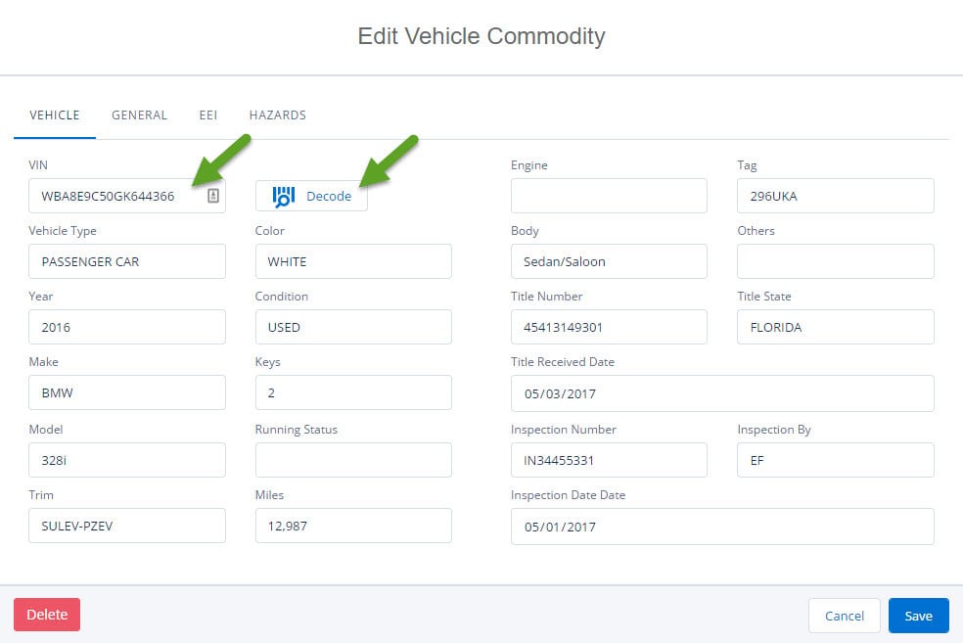Click the Inspection Date field 05/01/2017

(x=722, y=527)
